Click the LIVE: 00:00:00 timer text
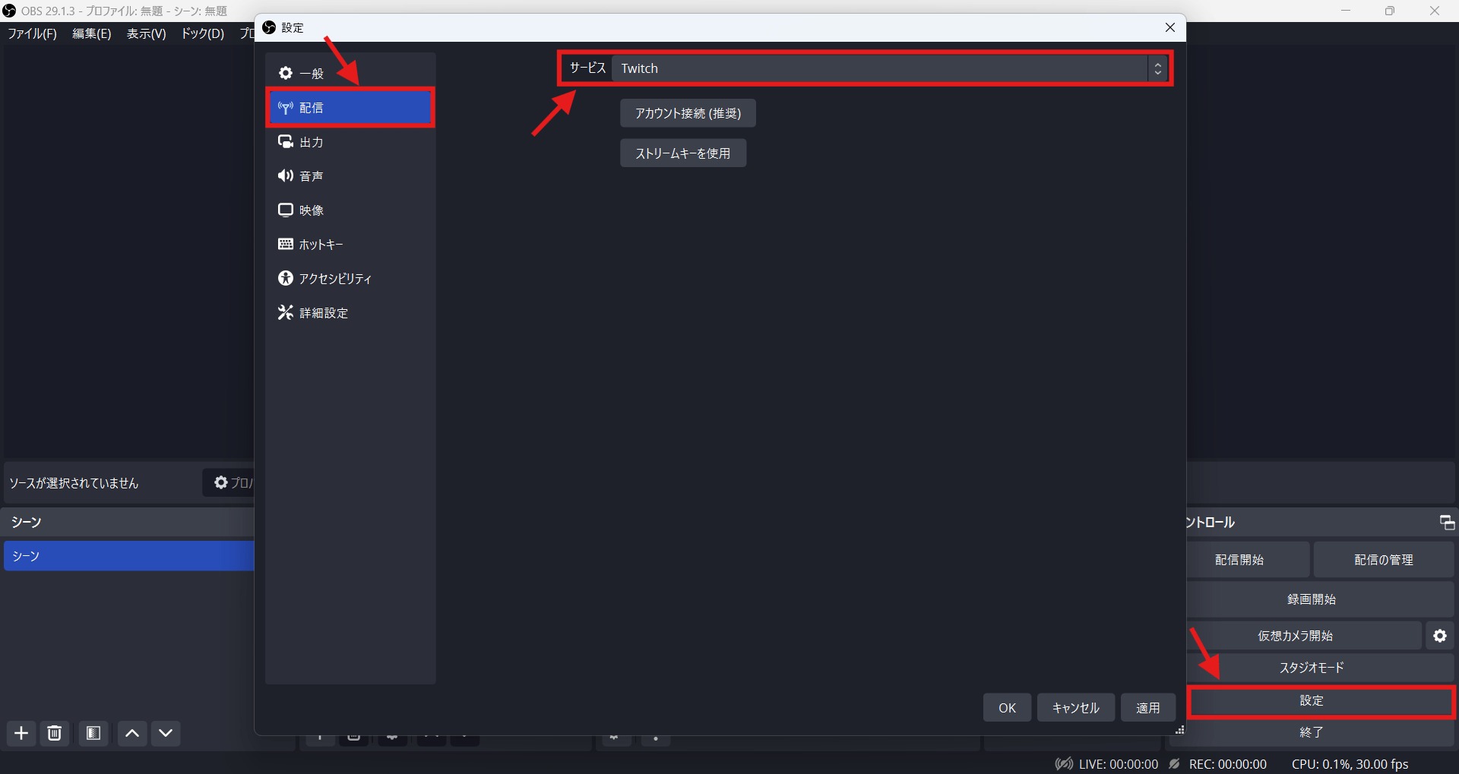The image size is (1459, 774). pyautogui.click(x=1119, y=764)
